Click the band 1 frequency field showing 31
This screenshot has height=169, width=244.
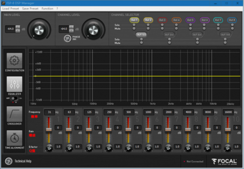click(x=50, y=112)
